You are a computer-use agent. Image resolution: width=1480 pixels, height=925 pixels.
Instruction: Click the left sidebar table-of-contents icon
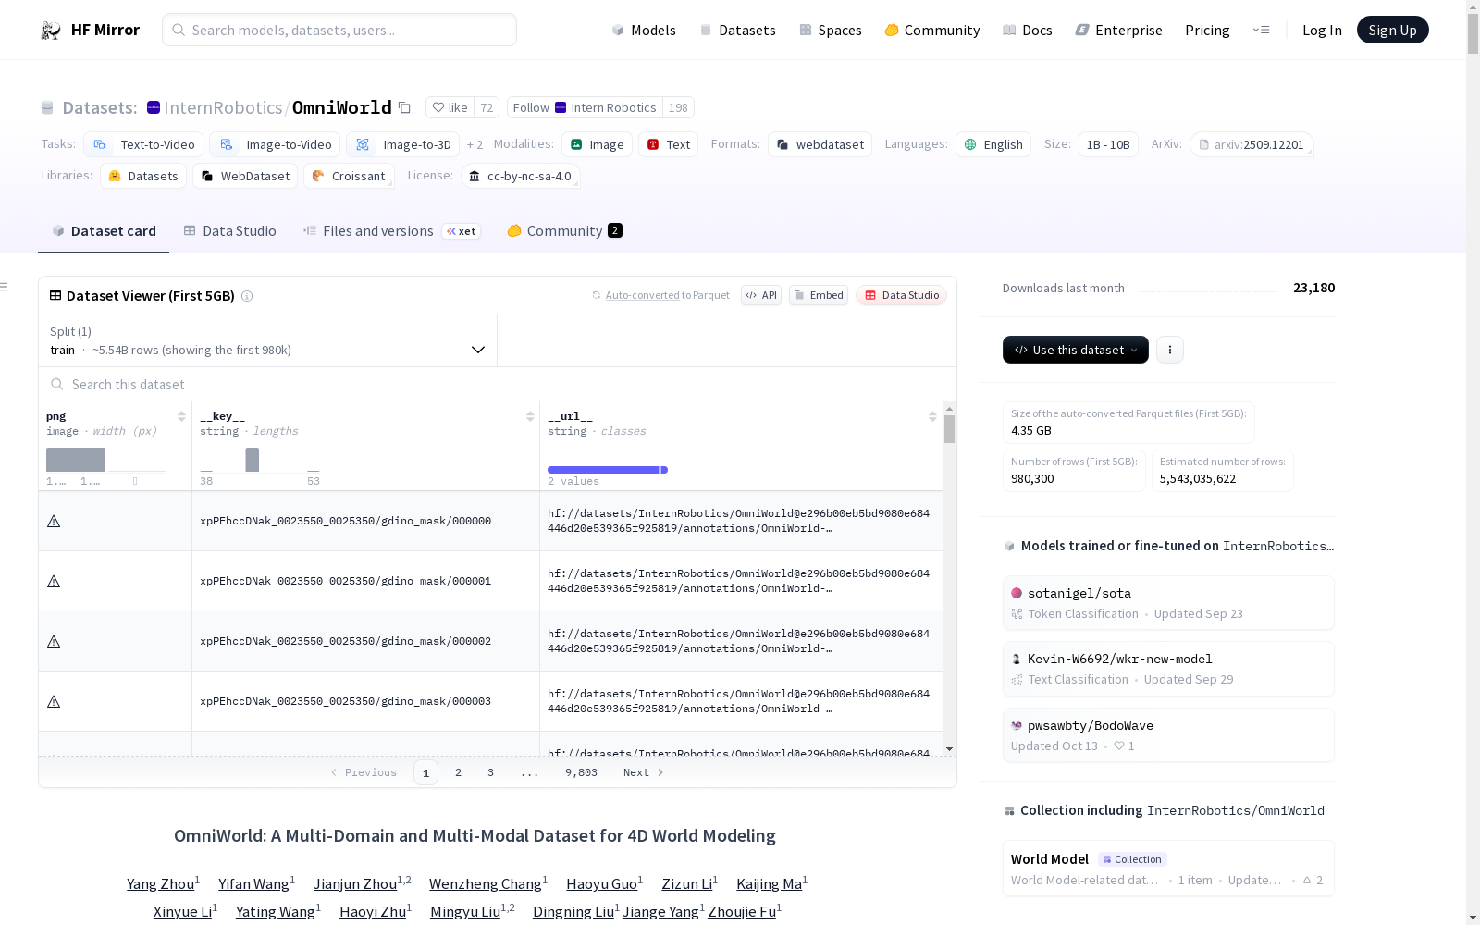pos(4,287)
